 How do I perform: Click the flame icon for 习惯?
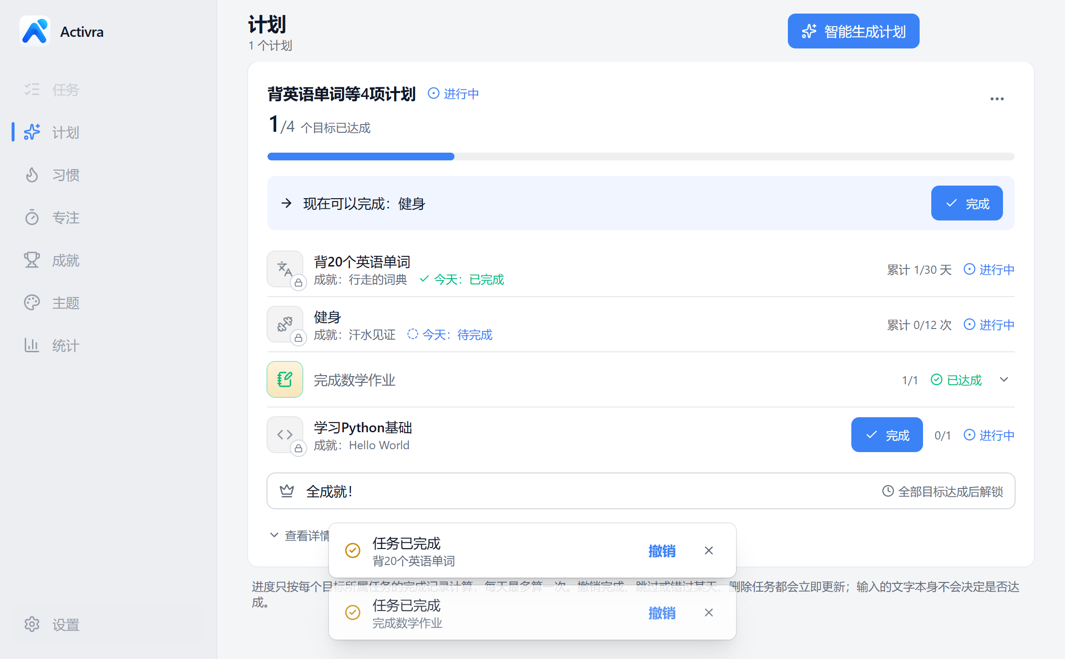(x=32, y=175)
